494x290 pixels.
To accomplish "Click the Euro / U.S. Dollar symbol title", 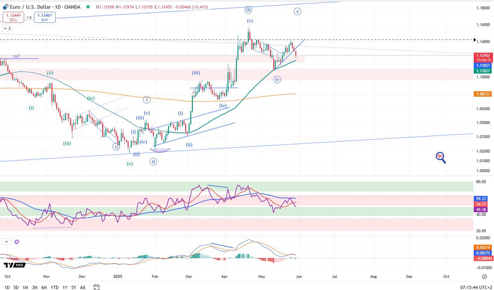I will pos(45,7).
